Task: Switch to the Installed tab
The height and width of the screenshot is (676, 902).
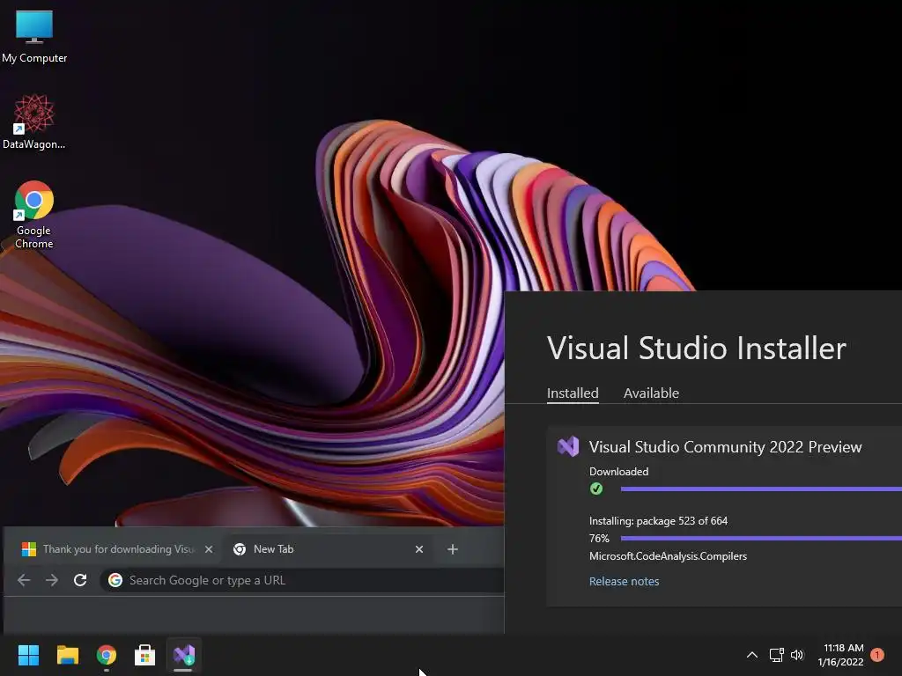Action: coord(573,393)
